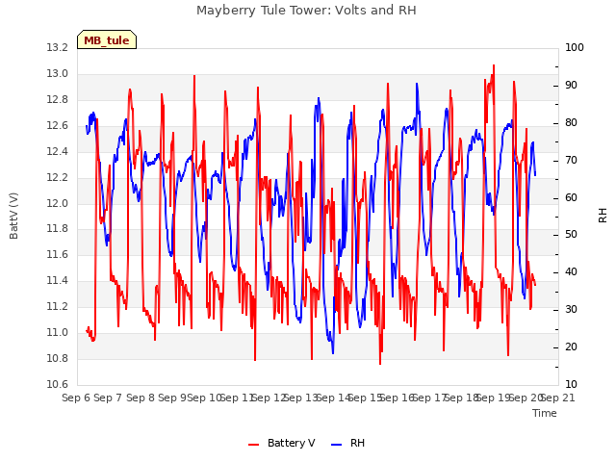Click the Sep 6 date tick
The image size is (616, 462).
76,398
